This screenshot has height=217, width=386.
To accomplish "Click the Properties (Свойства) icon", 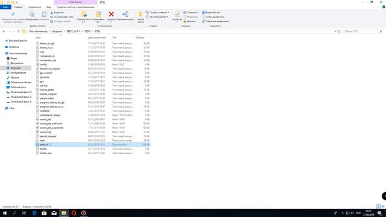I will point(177,14).
